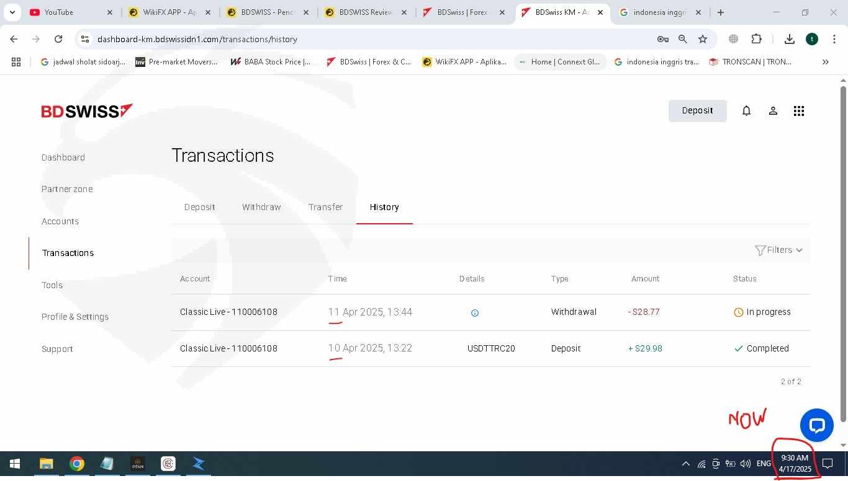Open the BABA Stock Price bookmark
The width and height of the screenshot is (848, 481).
tap(271, 62)
